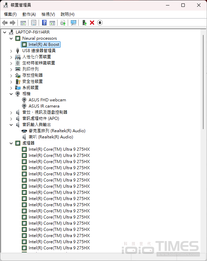Click the 生物特徵辨識裝置 fingerprint icon

click(18, 63)
